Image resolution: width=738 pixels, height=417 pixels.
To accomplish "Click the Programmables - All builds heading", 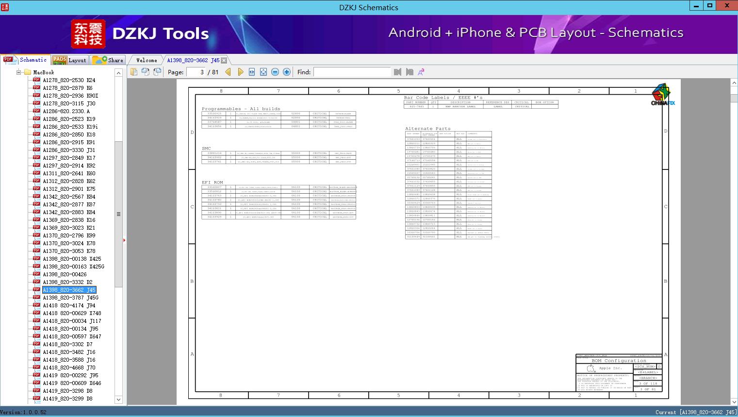I will point(241,109).
